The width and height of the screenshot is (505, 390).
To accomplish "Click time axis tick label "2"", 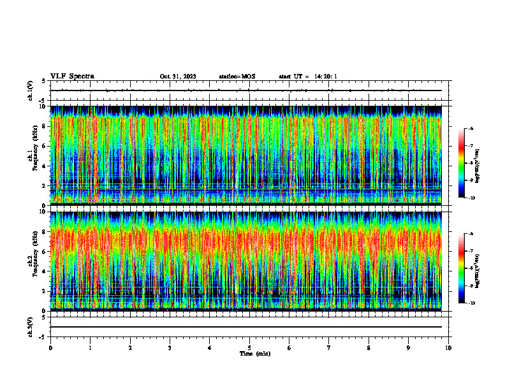I will 130,348.
